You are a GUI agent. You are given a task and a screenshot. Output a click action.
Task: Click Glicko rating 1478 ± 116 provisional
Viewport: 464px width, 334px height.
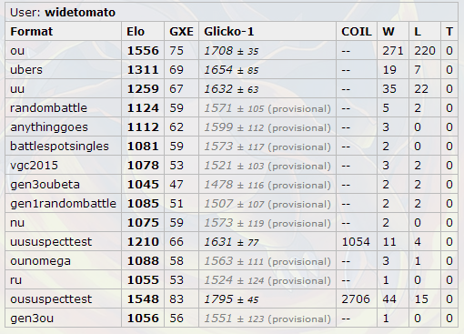pyautogui.click(x=267, y=185)
